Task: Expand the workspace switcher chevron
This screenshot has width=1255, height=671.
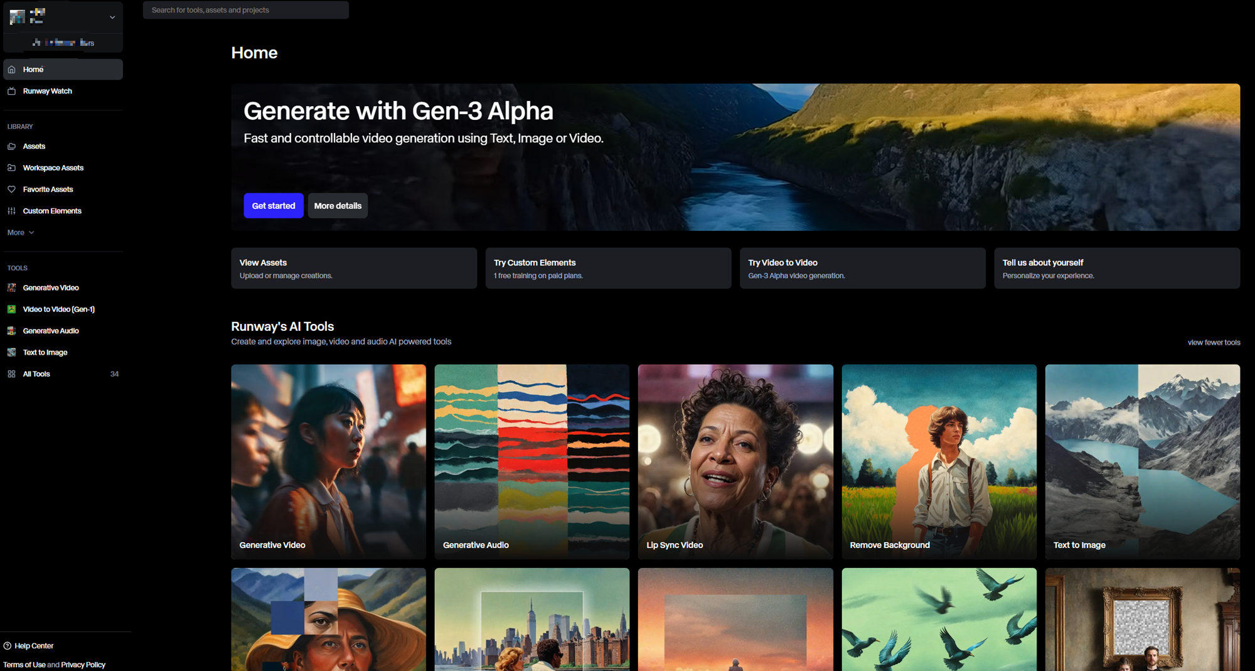Action: (112, 18)
